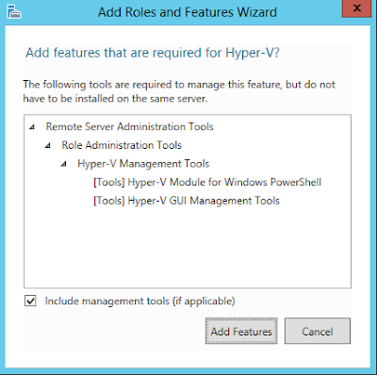This screenshot has width=377, height=375.
Task: Click the wizard icon in title bar
Action: (14, 12)
